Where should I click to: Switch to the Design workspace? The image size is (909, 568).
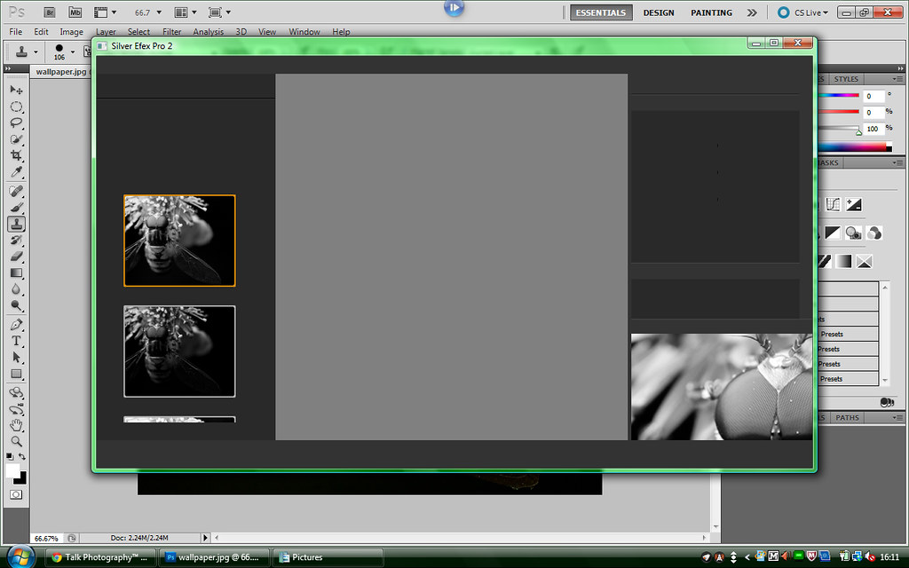tap(658, 12)
